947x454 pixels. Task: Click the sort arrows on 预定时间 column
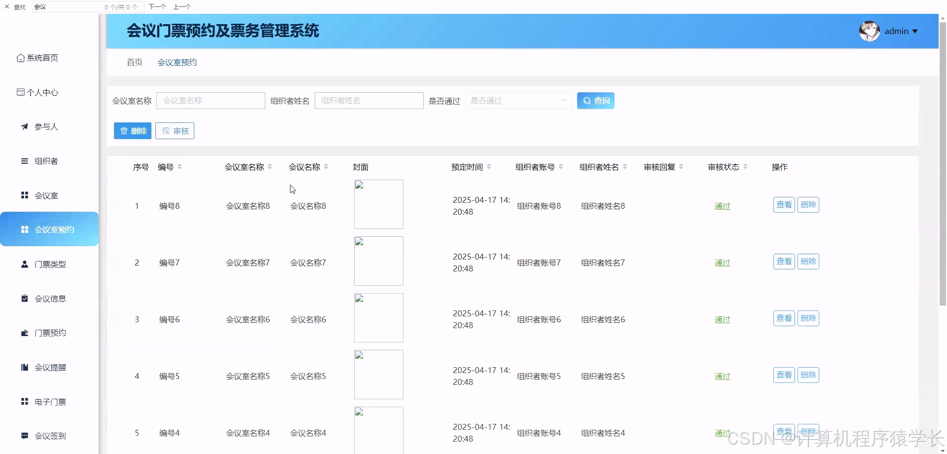[x=489, y=167]
